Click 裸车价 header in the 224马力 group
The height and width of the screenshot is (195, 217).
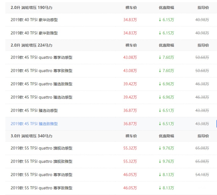tap(131, 45)
